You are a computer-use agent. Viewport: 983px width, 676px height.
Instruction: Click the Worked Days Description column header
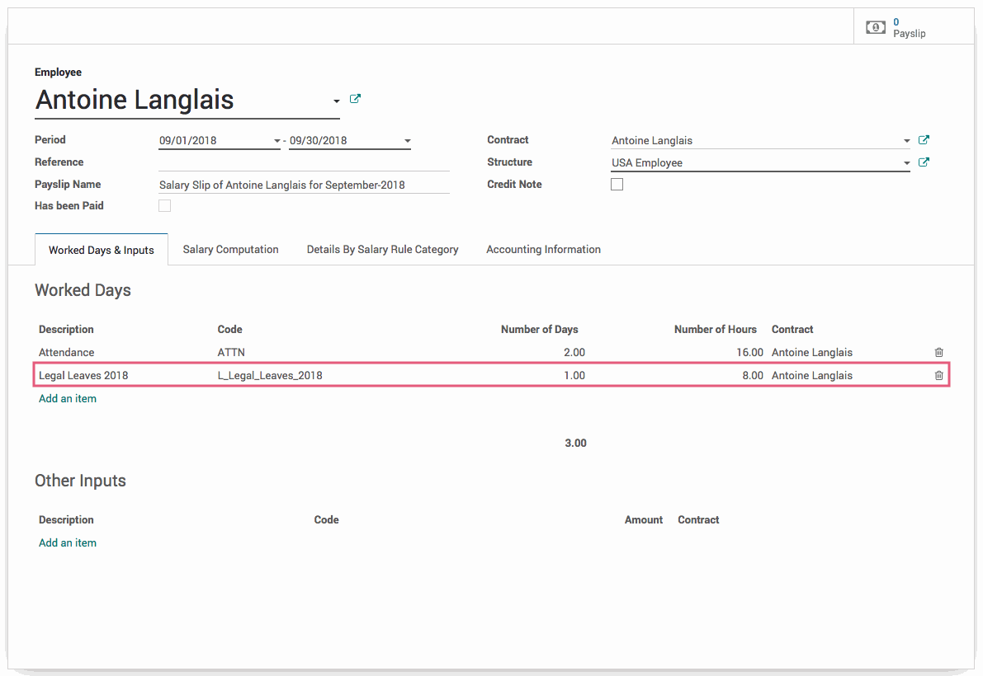66,329
